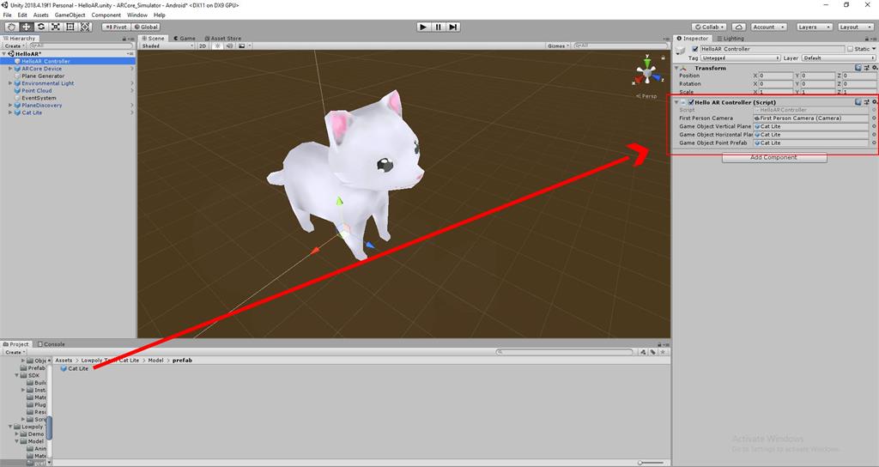This screenshot has height=467, width=879.
Task: Open Account dropdown
Action: [768, 27]
